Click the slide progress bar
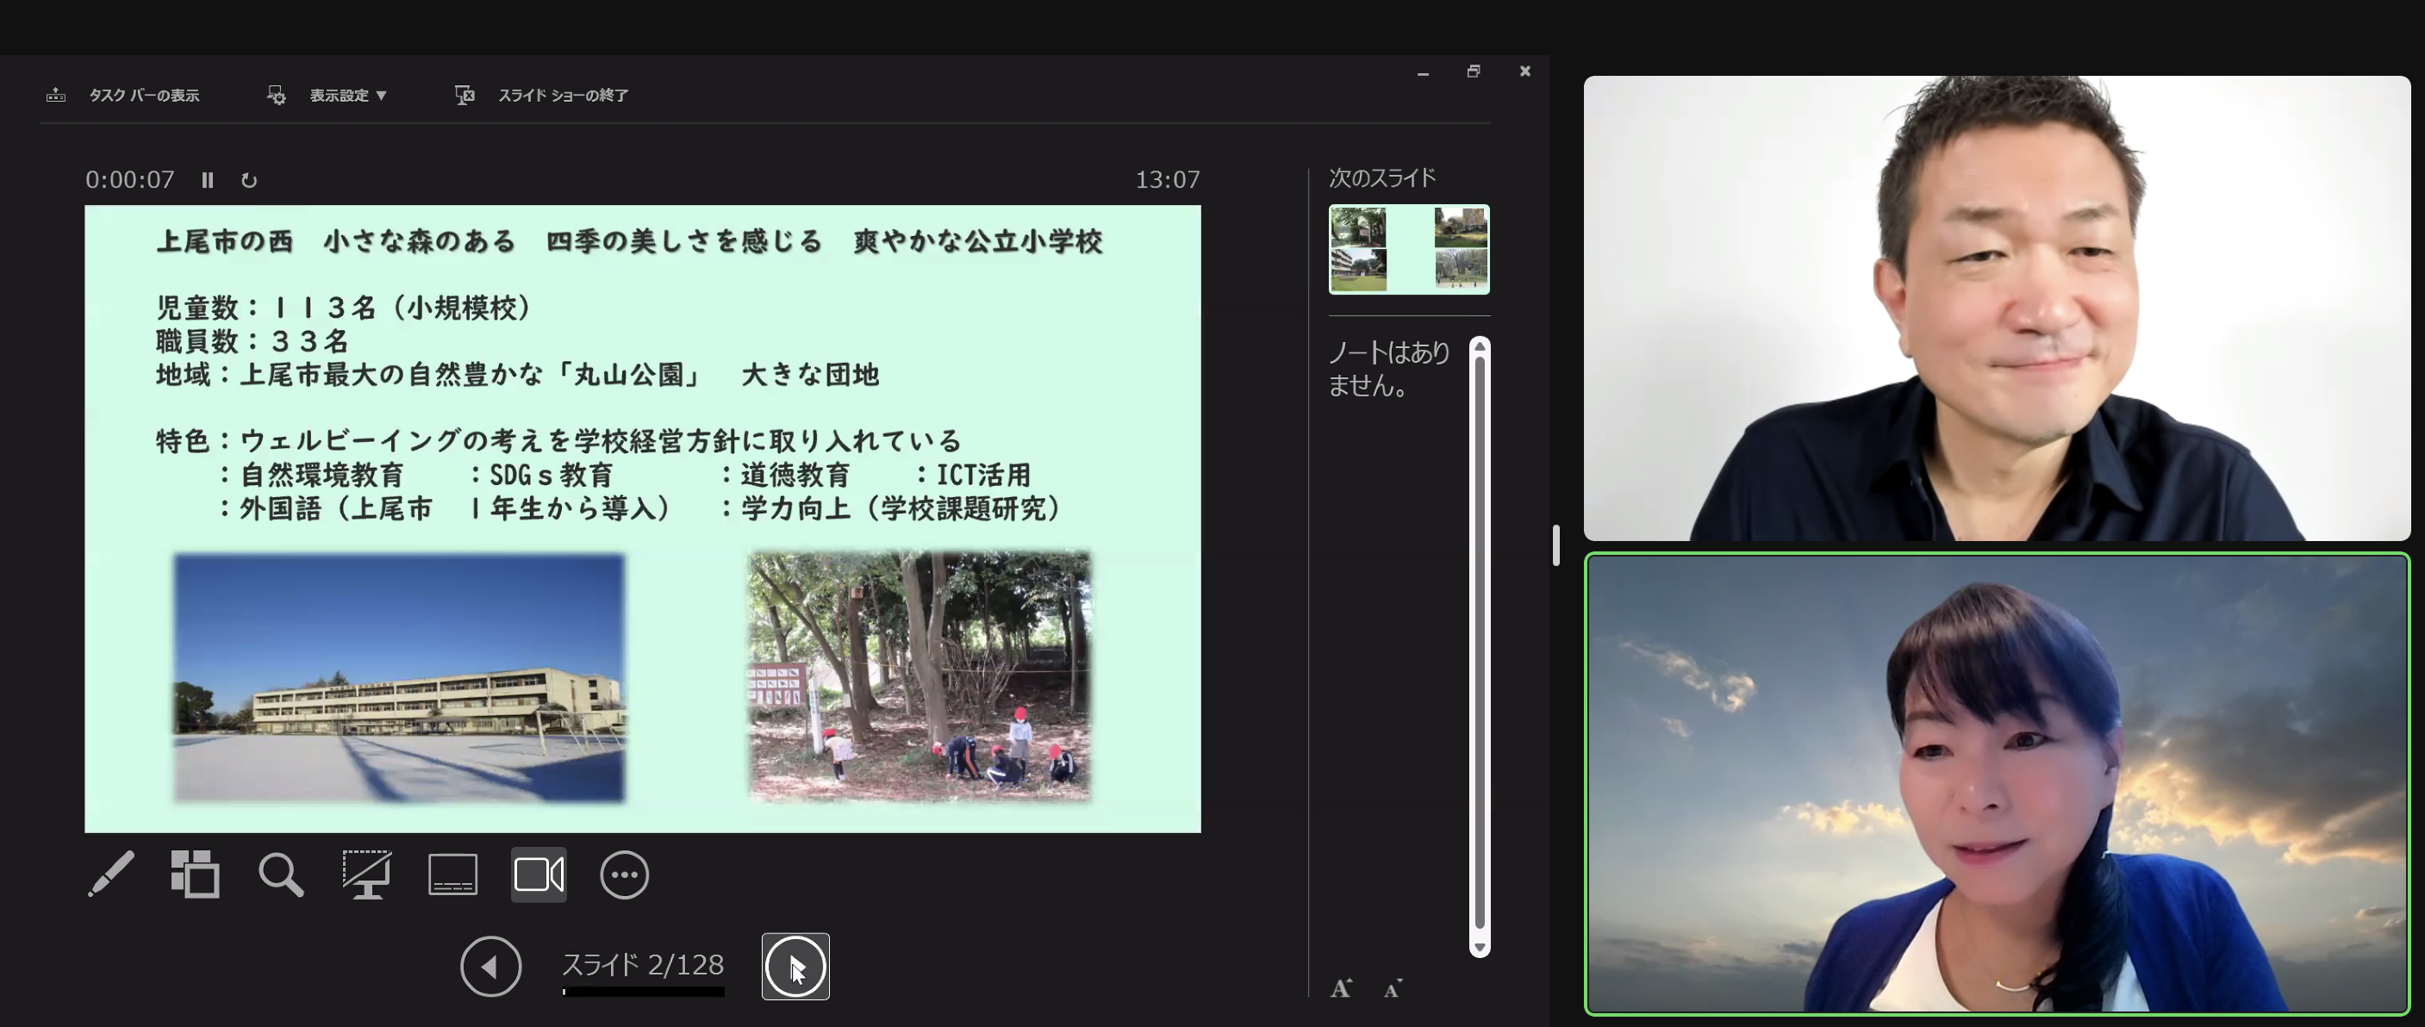 click(x=644, y=991)
